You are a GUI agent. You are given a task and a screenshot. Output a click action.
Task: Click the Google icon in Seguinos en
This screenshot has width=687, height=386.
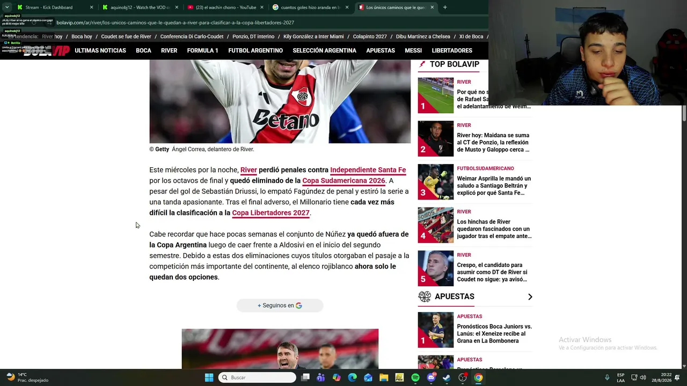[x=299, y=306]
